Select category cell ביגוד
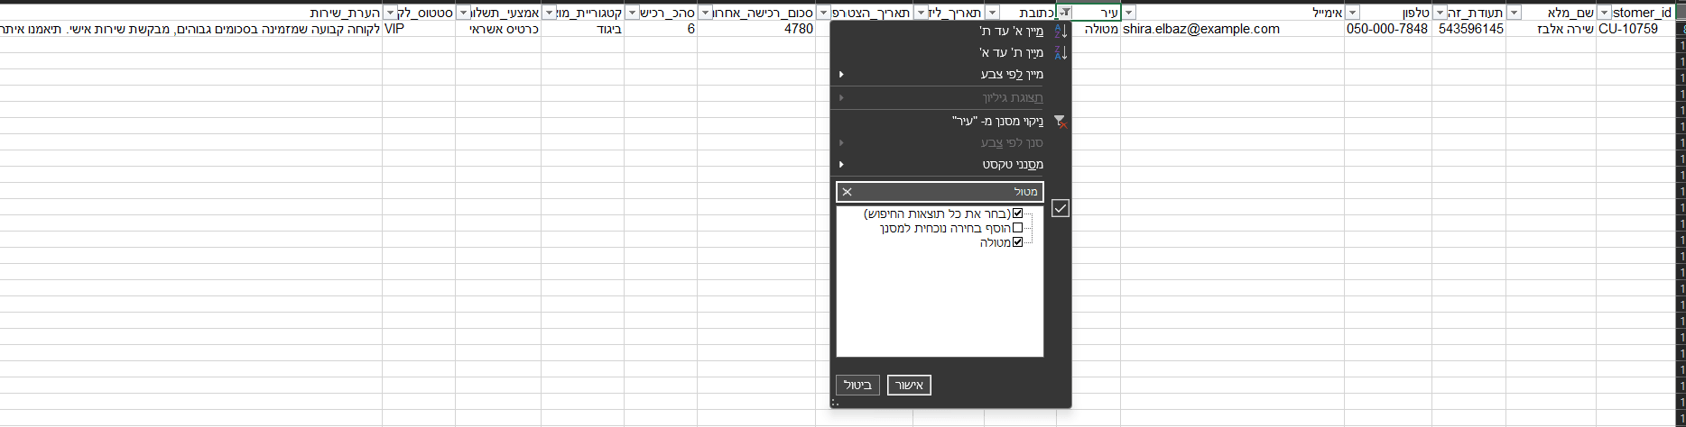Image resolution: width=1686 pixels, height=427 pixels. coord(582,29)
